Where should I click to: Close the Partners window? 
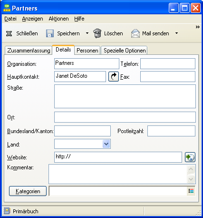coord(195,8)
